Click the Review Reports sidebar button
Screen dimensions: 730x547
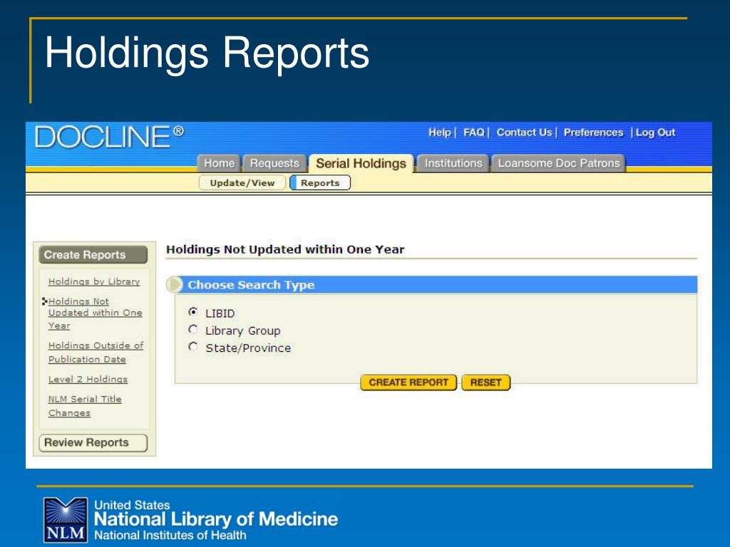point(93,443)
